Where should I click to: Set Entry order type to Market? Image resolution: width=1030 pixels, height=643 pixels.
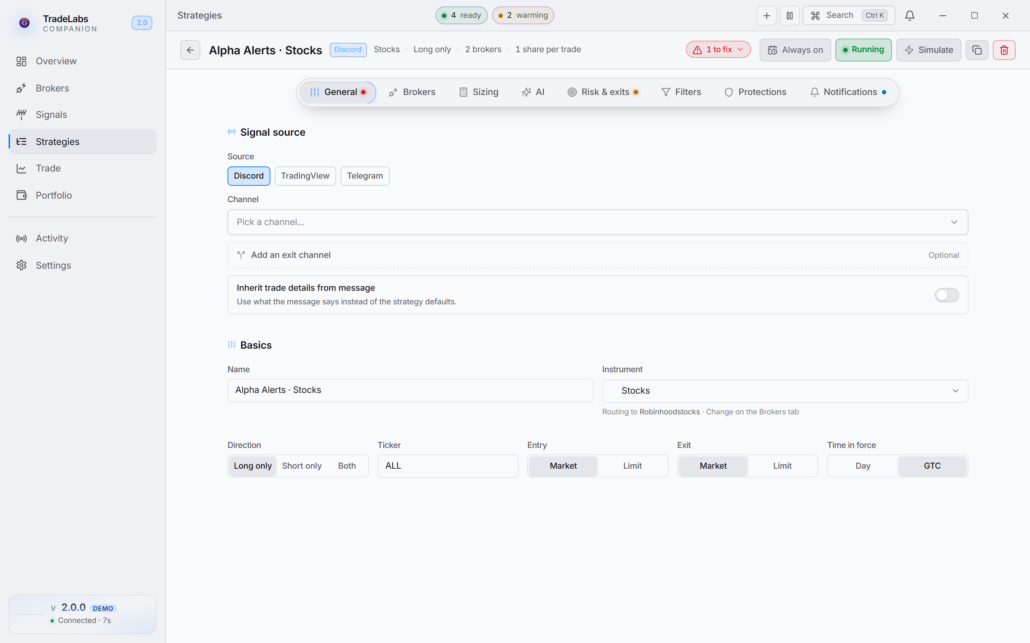(x=563, y=466)
